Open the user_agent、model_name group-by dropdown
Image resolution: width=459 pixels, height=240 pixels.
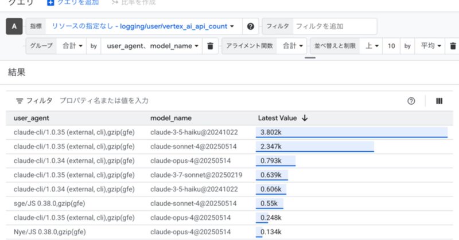point(152,46)
